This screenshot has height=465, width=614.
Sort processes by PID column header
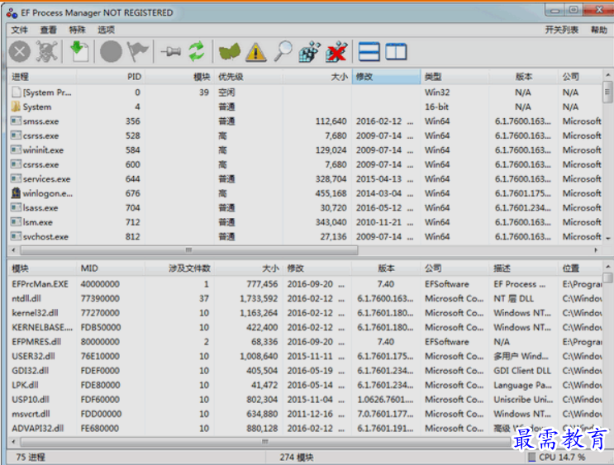coord(111,77)
